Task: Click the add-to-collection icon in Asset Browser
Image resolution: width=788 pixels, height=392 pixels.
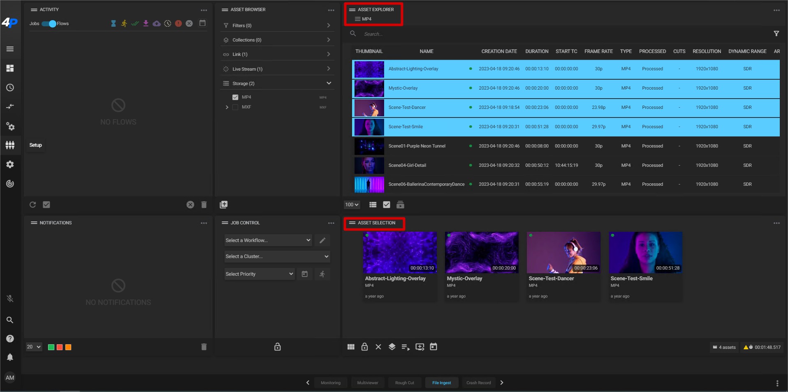Action: tap(224, 205)
